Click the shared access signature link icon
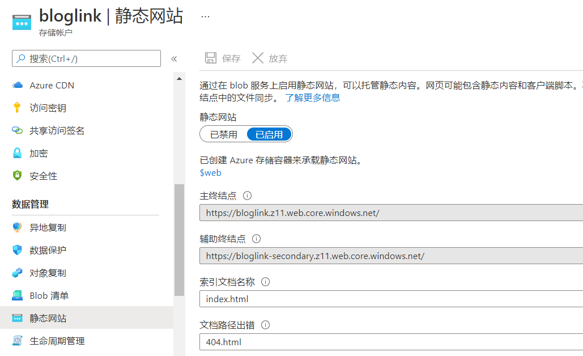Screen dimensions: 583x356 17,130
